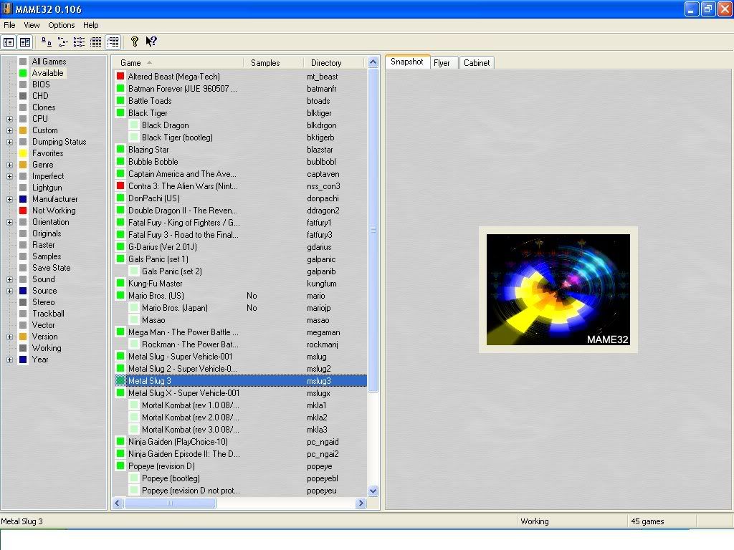Click the CHD folder icon
Image resolution: width=734 pixels, height=550 pixels.
[x=22, y=96]
